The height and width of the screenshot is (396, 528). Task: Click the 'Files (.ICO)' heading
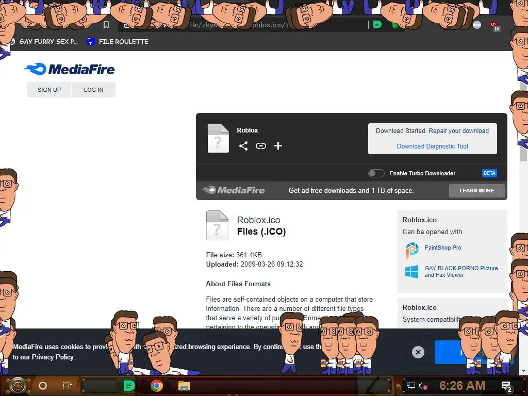pos(261,232)
